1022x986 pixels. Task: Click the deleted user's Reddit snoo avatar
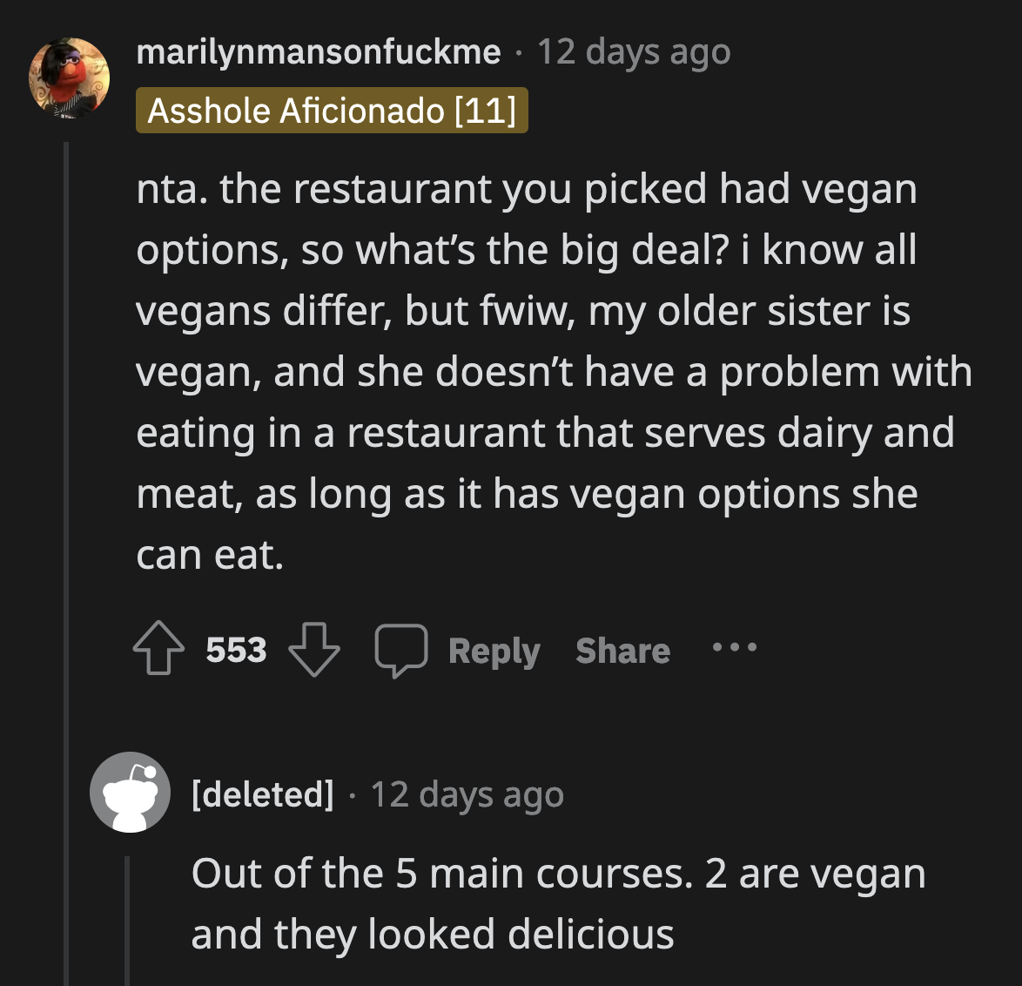pos(131,794)
